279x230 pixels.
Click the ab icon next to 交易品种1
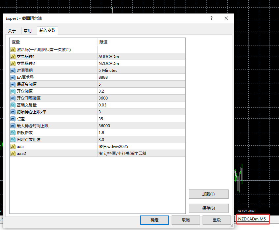13,57
